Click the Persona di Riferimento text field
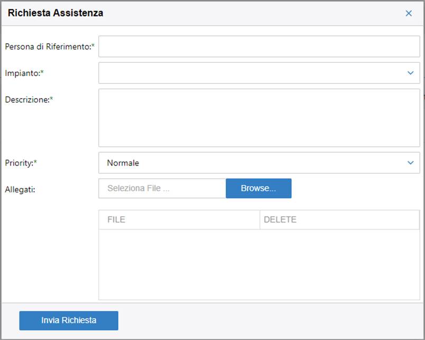Viewport: 425px width, 340px height. click(x=259, y=46)
